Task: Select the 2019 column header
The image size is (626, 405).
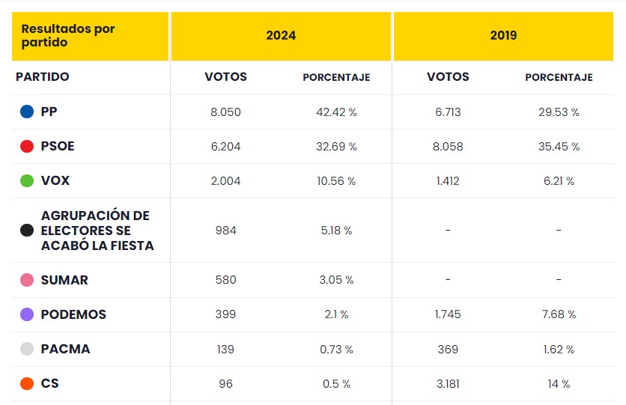Action: click(503, 36)
